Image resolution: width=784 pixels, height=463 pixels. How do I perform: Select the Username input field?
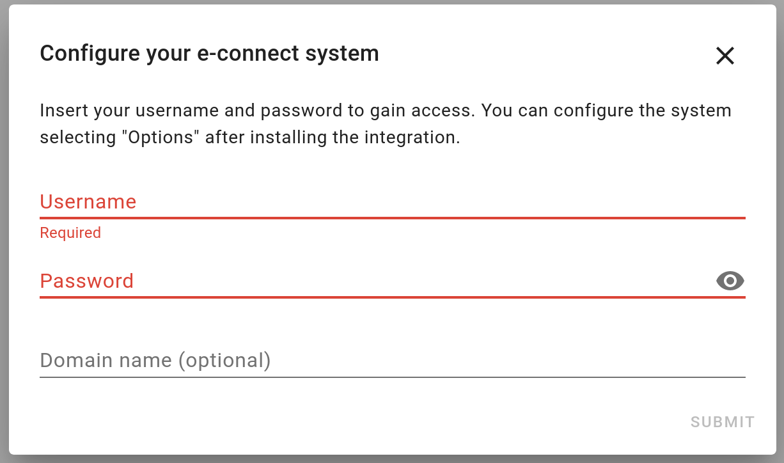320,202
